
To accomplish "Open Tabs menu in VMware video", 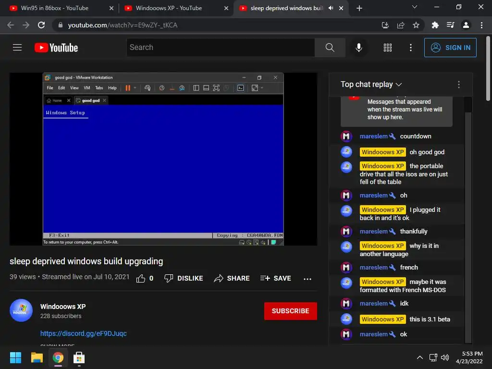I will click(99, 88).
